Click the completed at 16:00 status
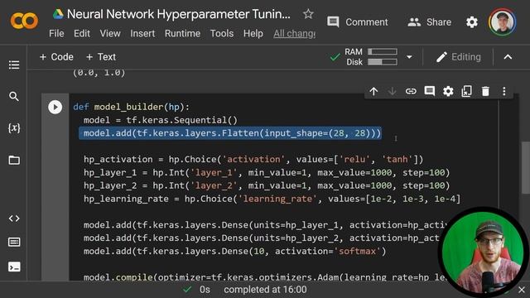Viewport: 530px width, 298px height. click(x=265, y=290)
